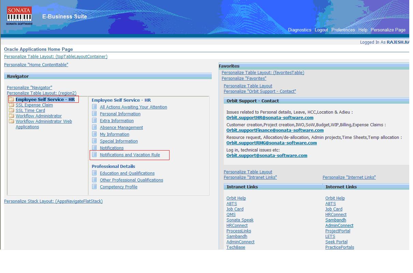This screenshot has width=413, height=273.
Task: Click Personalize "Orbit Support - Contact" link
Action: (260, 91)
